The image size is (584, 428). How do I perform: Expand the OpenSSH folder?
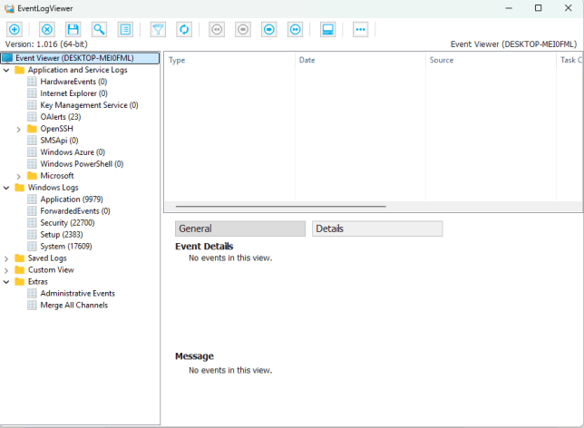[x=19, y=129]
